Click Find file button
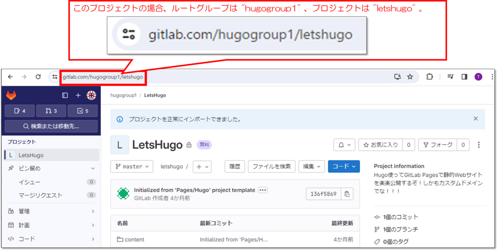 pyautogui.click(x=272, y=166)
